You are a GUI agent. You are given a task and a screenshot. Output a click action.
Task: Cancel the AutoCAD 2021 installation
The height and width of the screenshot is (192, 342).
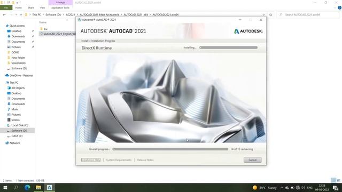(x=252, y=160)
